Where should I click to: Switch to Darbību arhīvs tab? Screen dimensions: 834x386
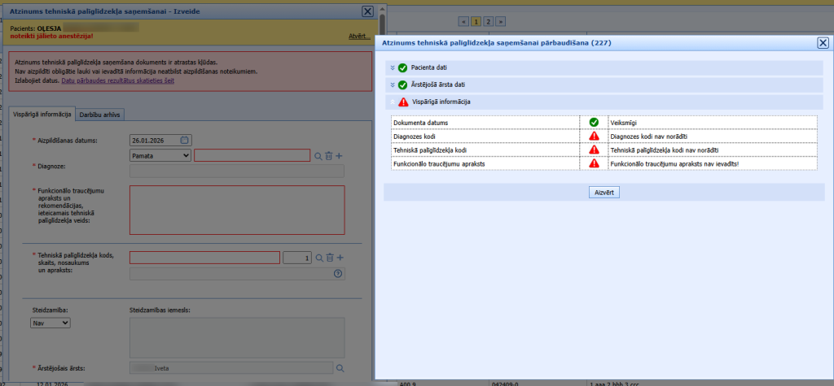click(x=100, y=114)
